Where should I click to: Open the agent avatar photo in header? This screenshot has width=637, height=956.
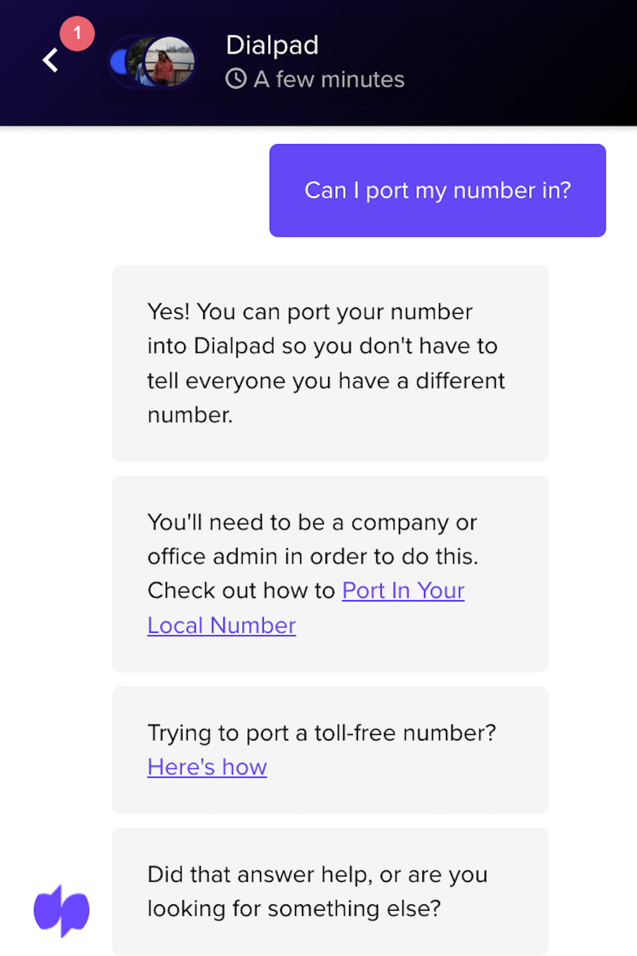coord(169,62)
